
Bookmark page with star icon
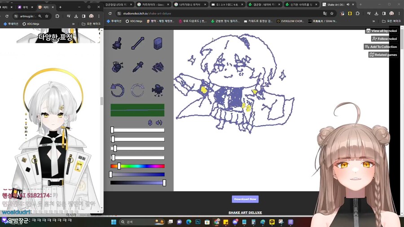point(332,13)
